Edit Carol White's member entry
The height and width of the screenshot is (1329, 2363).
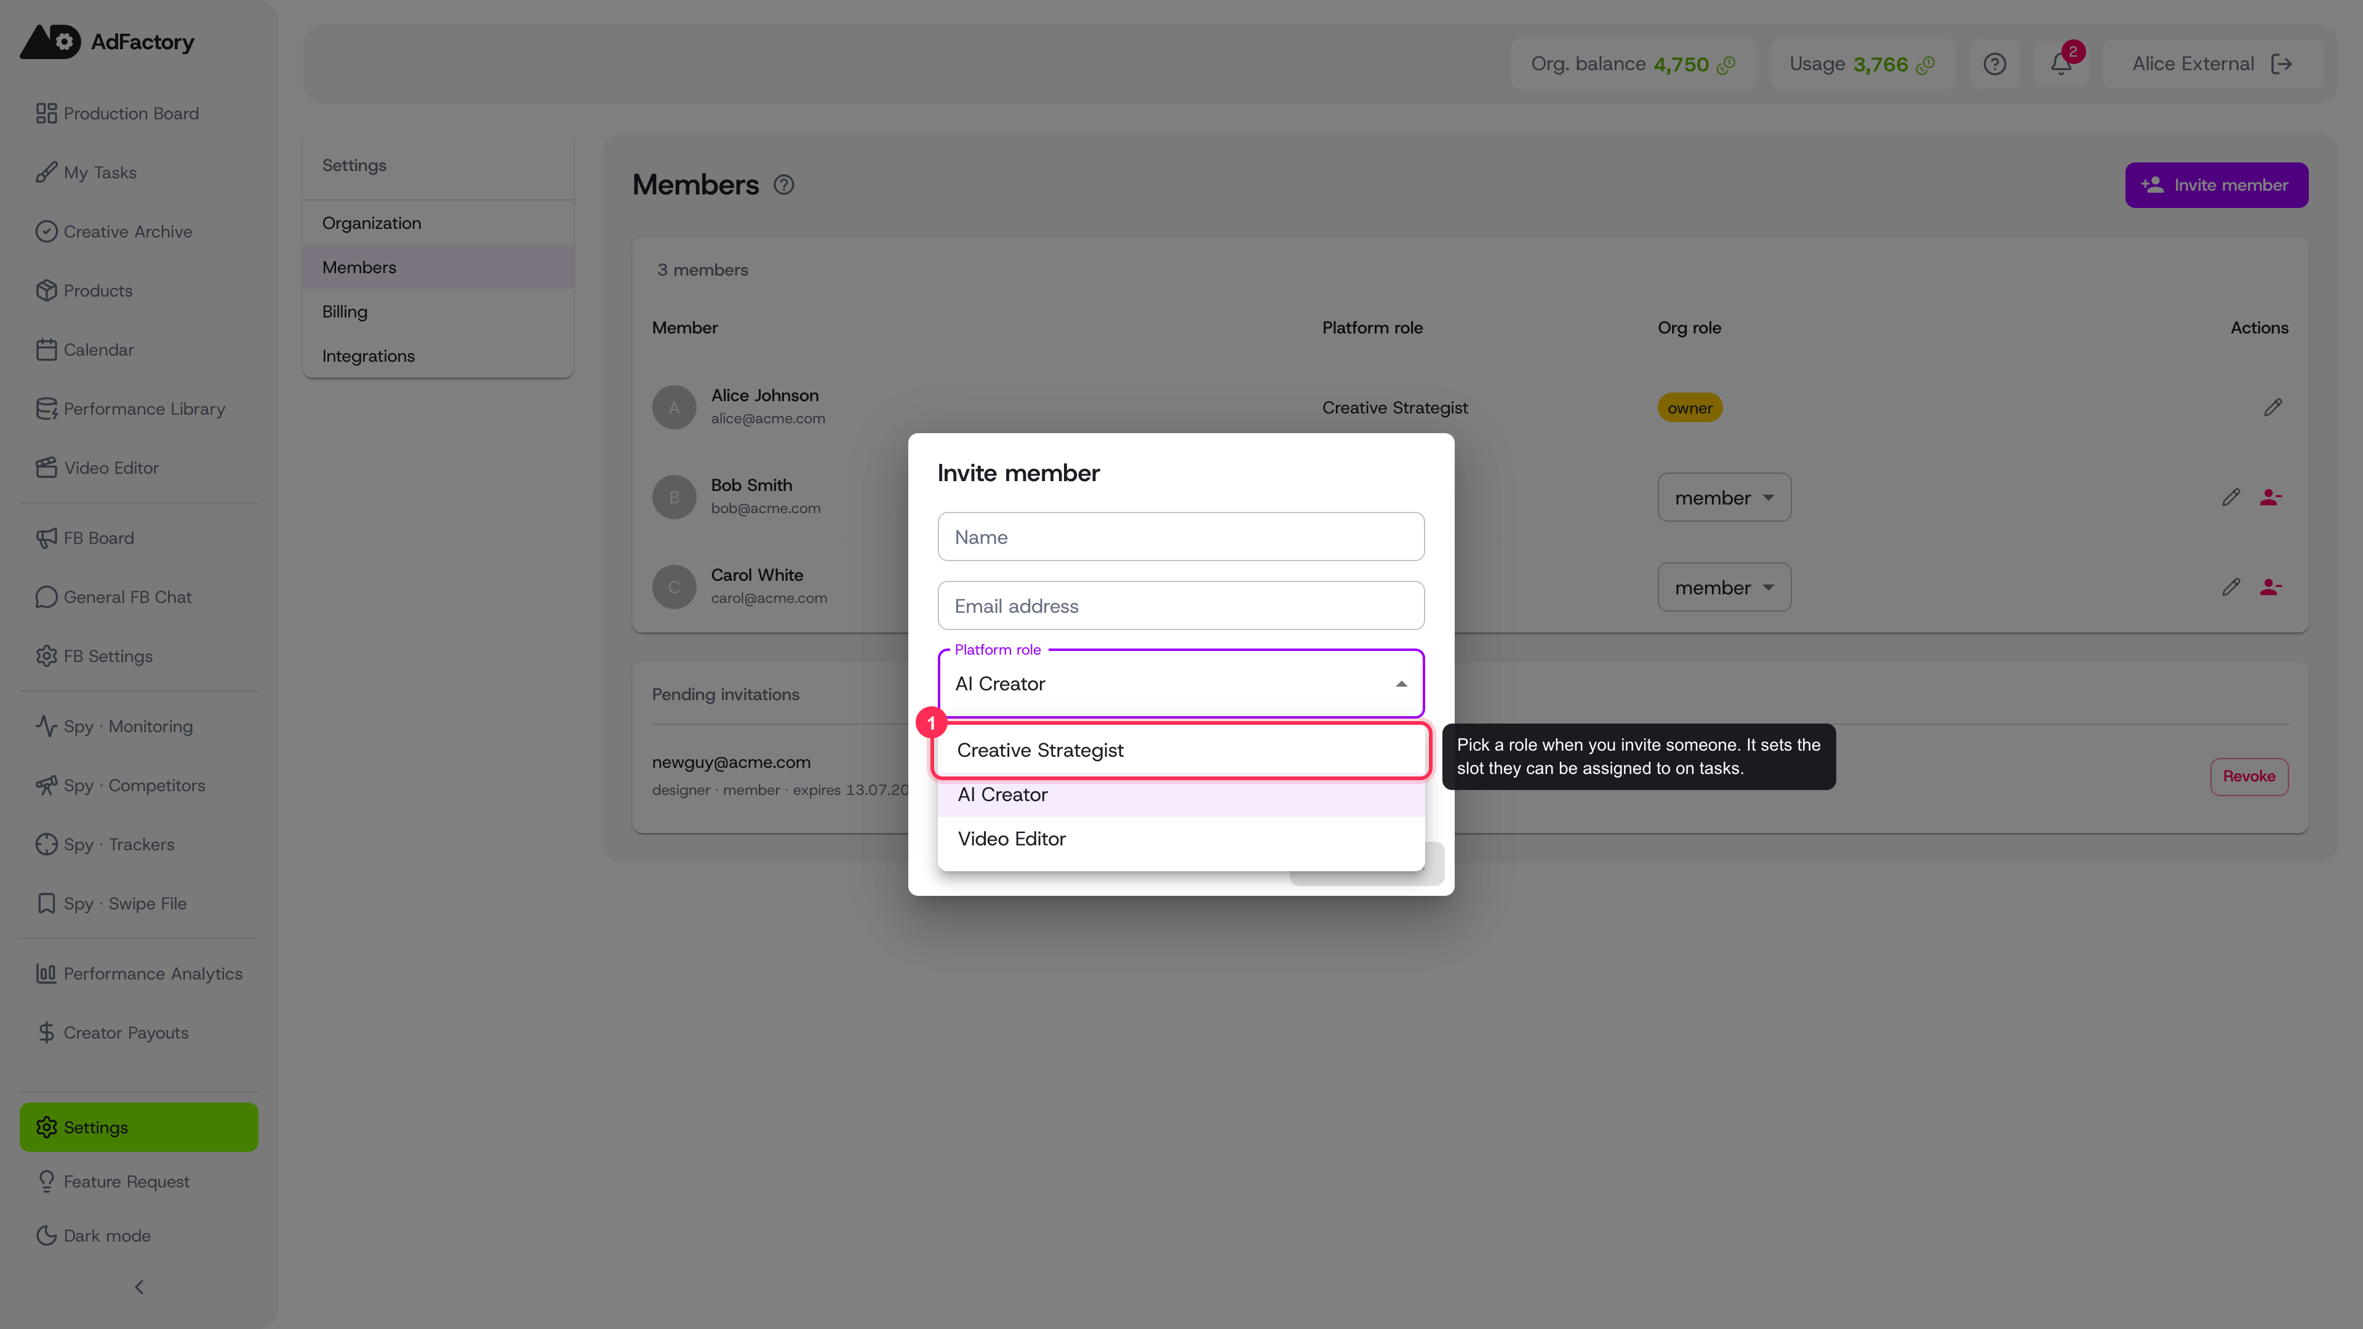(2231, 587)
